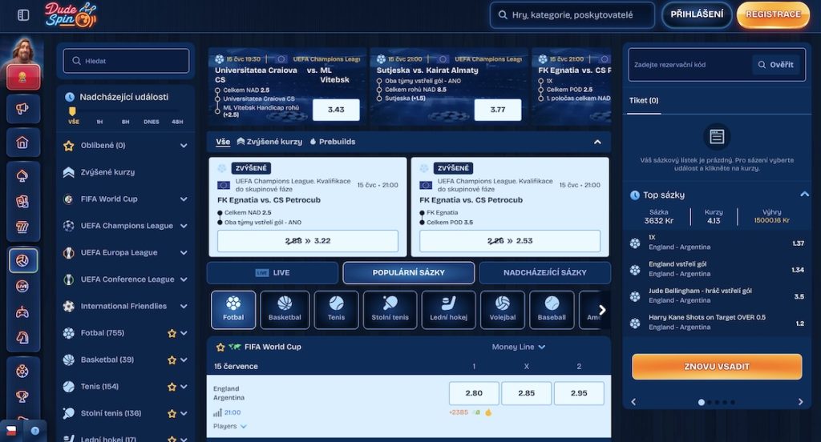Click the megaphone promotions icon in the sidebar
This screenshot has height=442, width=821.
(x=22, y=109)
